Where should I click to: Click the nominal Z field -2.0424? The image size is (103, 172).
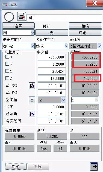(52, 71)
